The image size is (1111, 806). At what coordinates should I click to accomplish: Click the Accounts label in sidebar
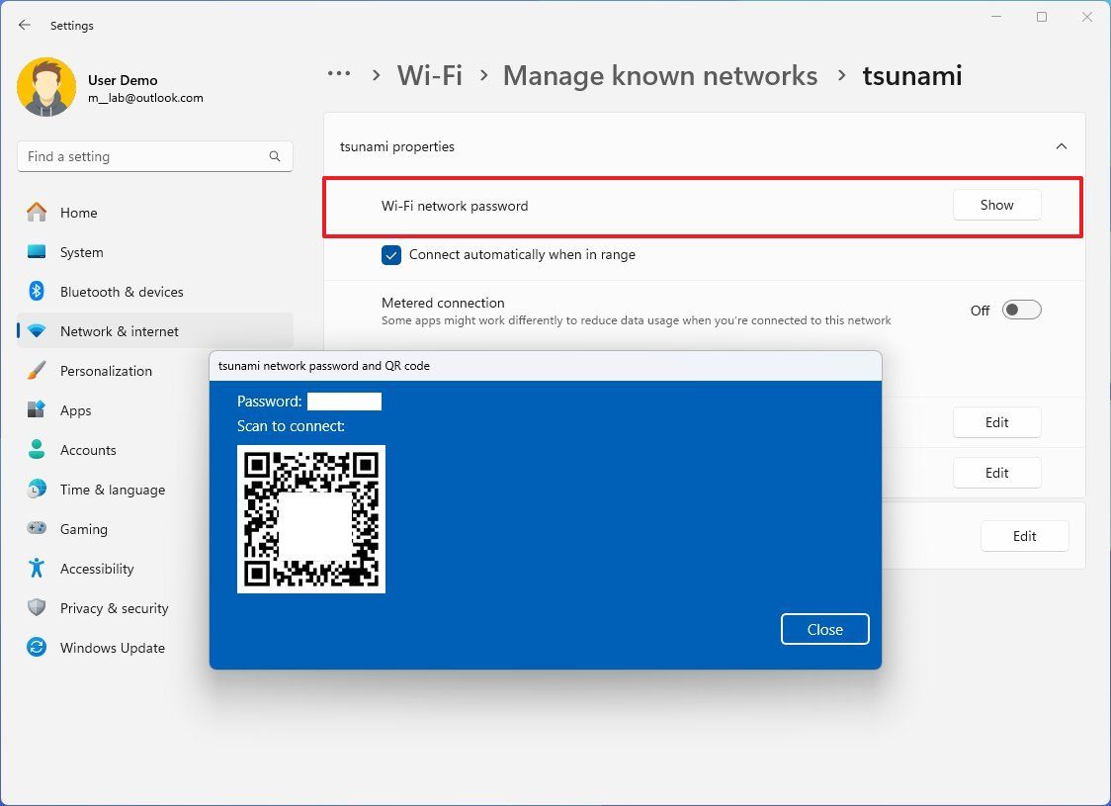[x=88, y=449]
